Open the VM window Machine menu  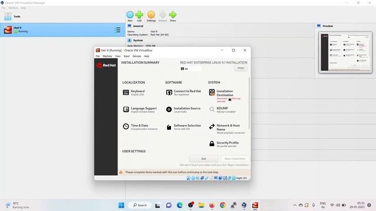pyautogui.click(x=107, y=56)
